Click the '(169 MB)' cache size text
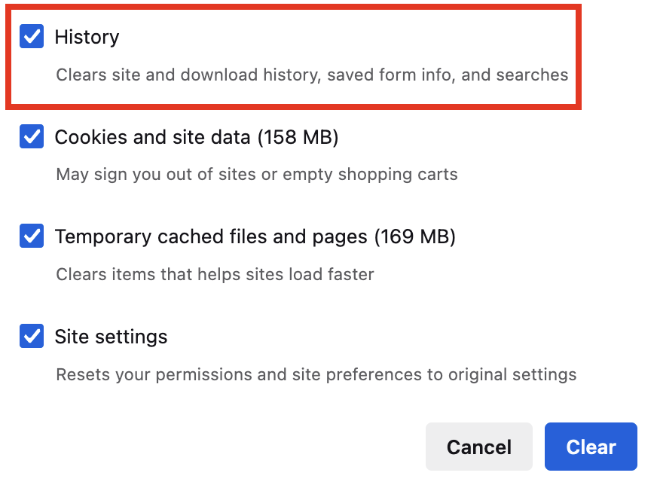657x491 pixels. pyautogui.click(x=415, y=237)
